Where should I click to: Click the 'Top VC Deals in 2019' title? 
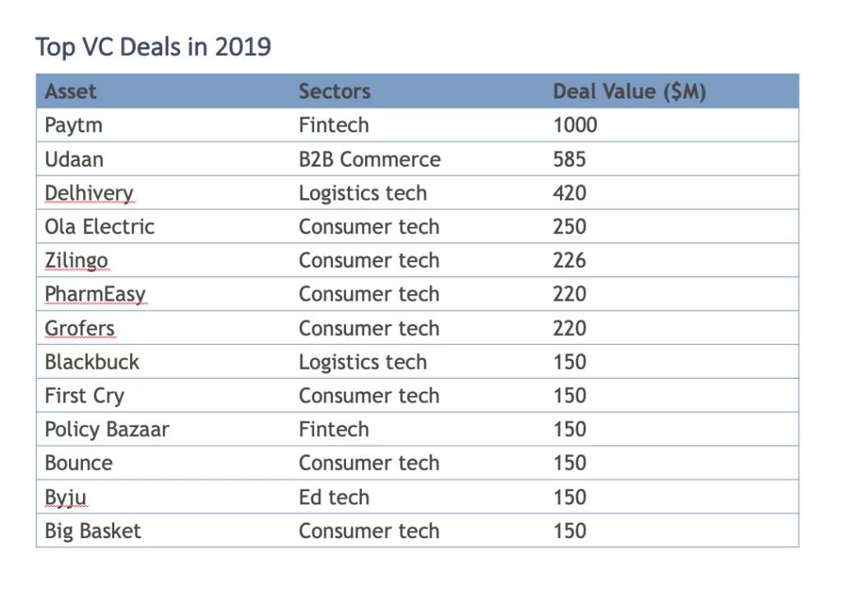pyautogui.click(x=153, y=48)
